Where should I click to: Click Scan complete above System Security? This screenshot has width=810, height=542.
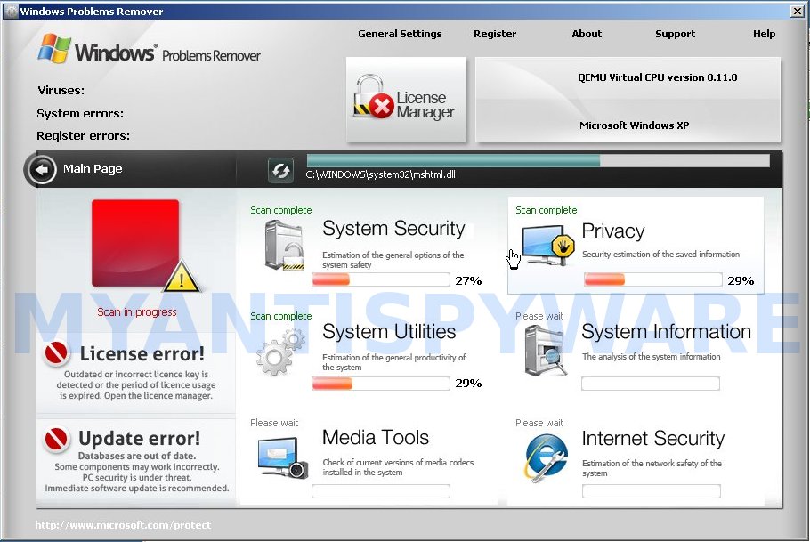281,210
